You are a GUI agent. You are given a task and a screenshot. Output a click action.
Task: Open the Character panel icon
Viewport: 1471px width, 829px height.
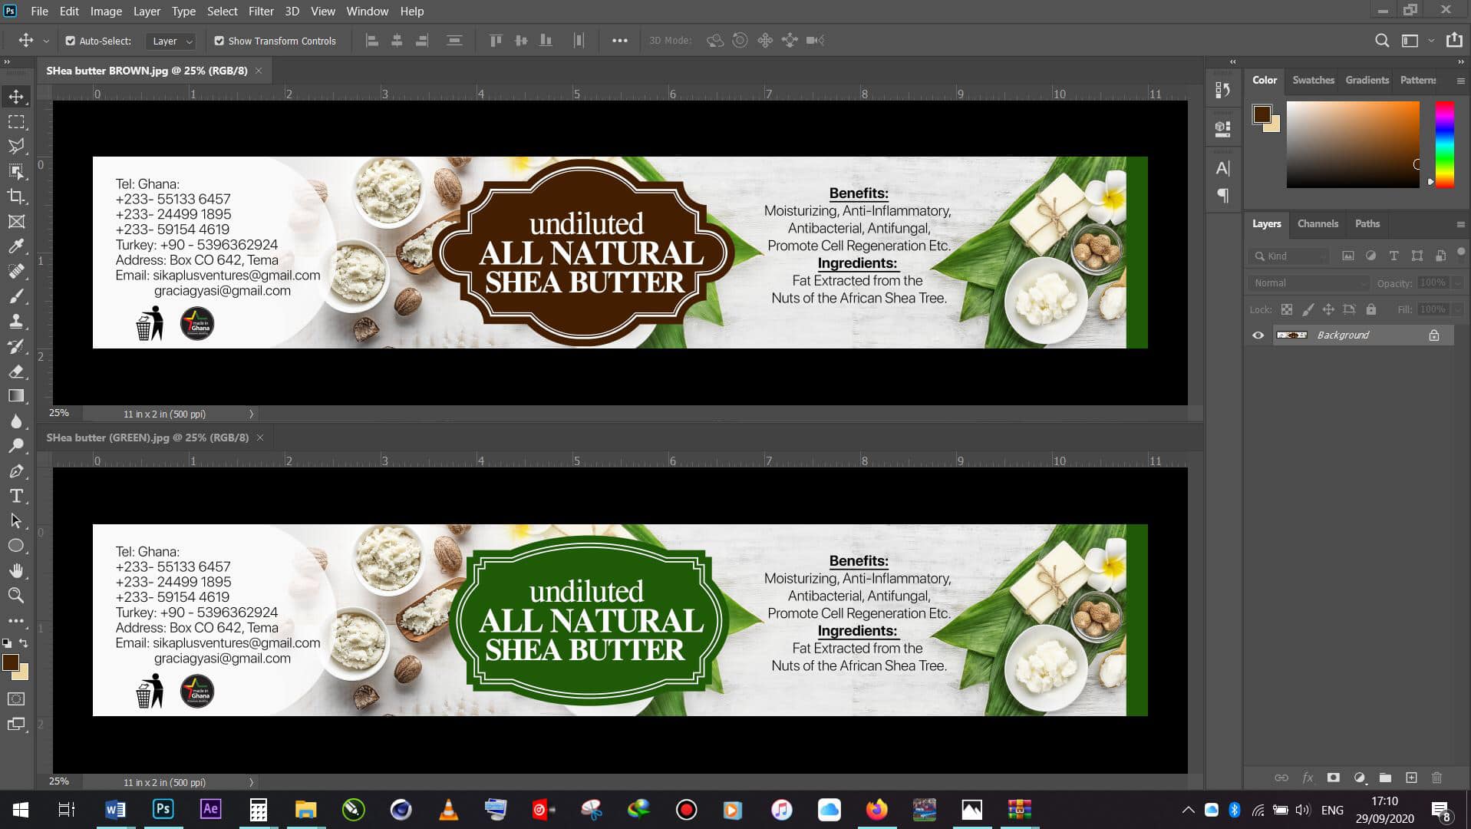(x=1223, y=168)
